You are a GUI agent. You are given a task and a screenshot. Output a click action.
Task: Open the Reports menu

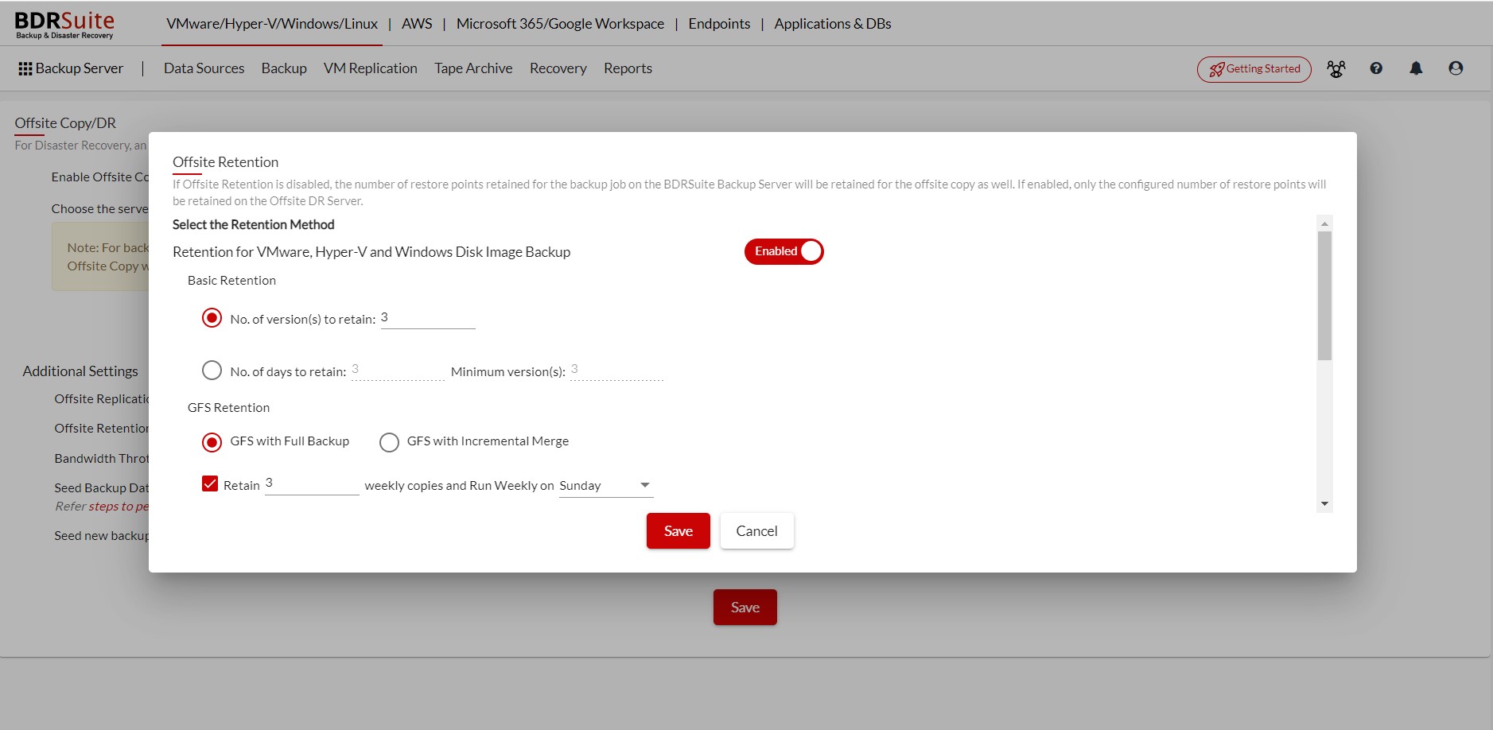628,68
